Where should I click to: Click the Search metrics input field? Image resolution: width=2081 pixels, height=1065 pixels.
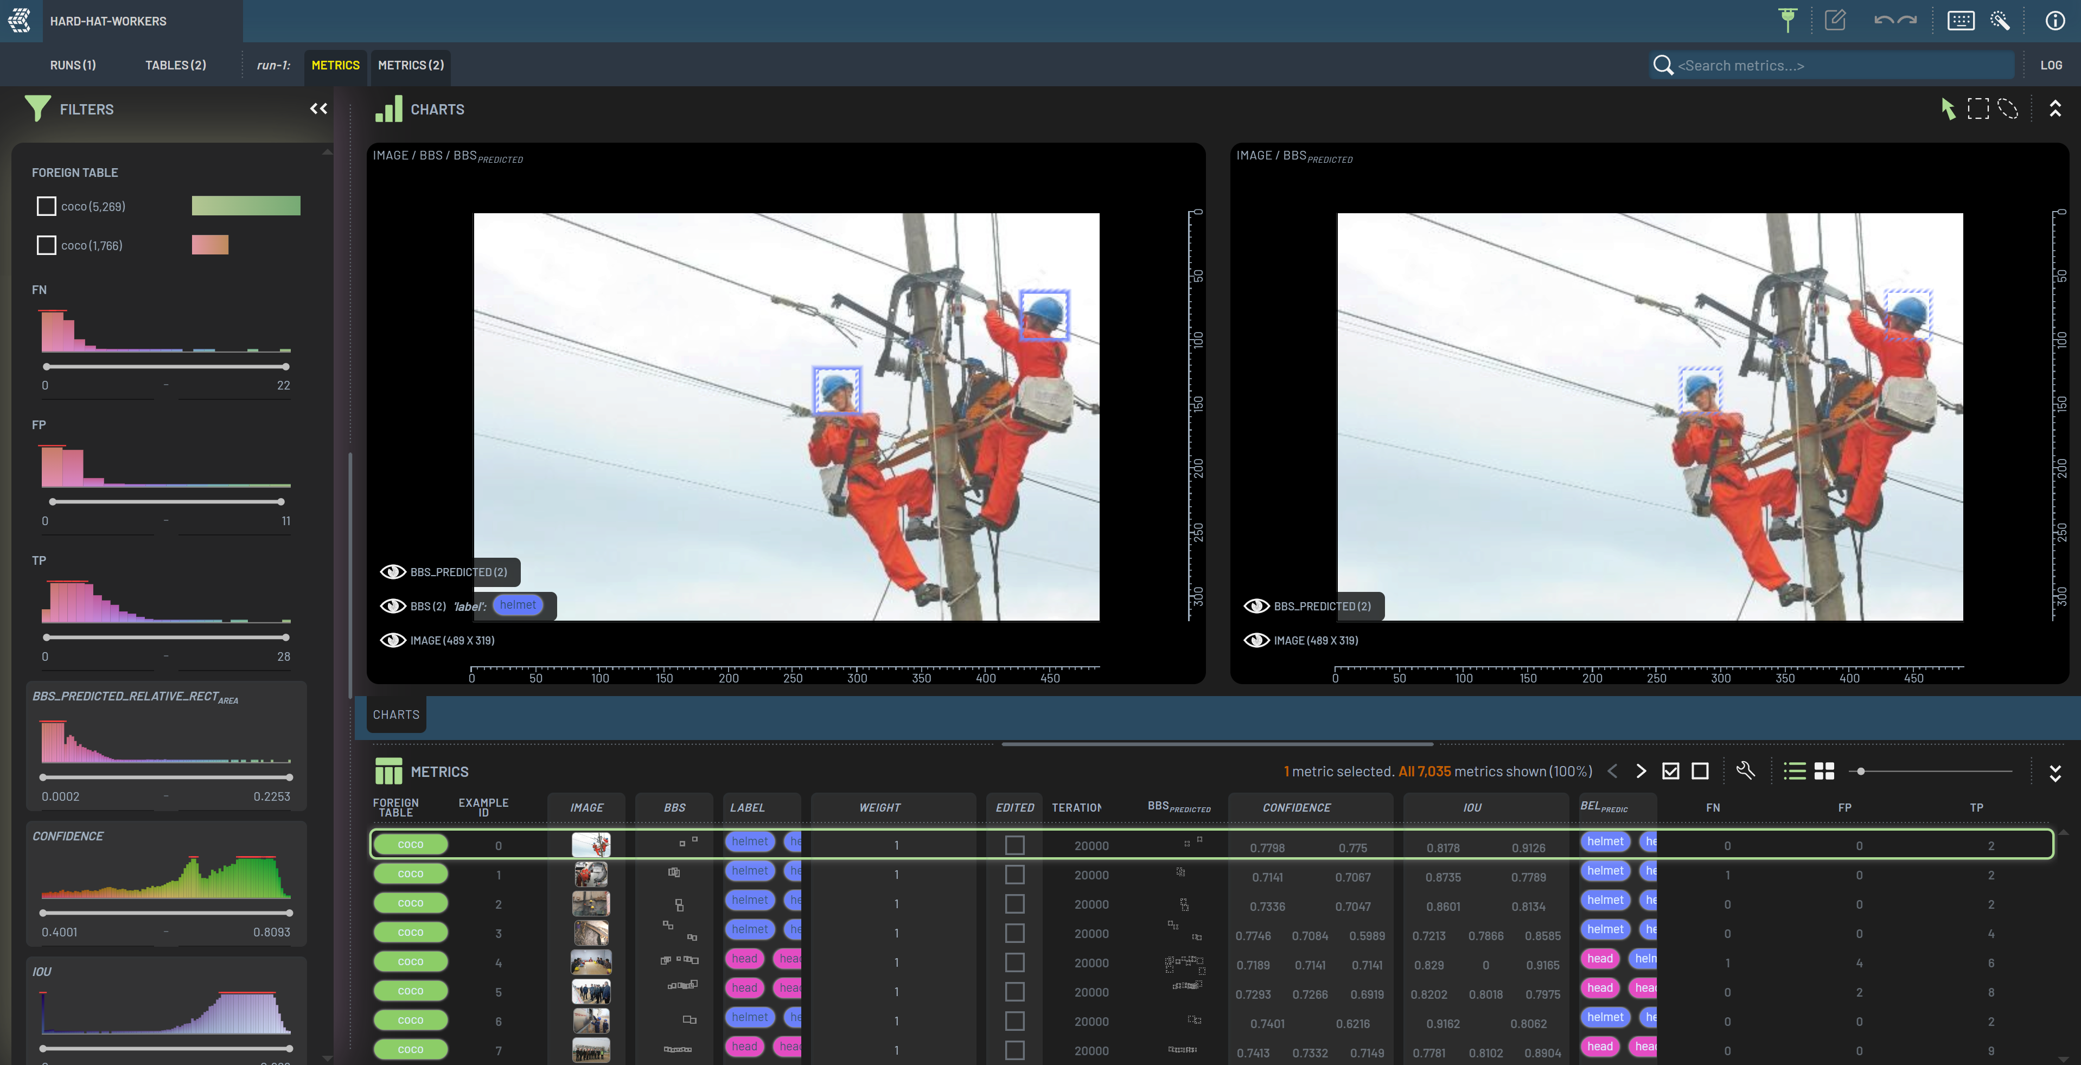click(1842, 66)
